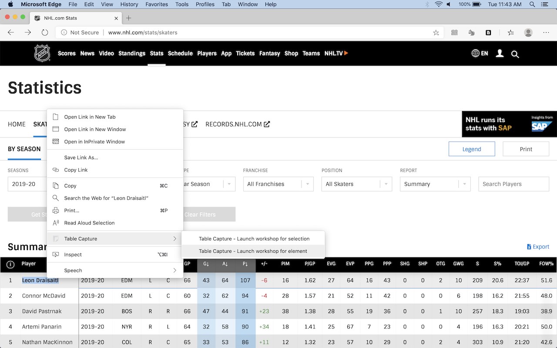The image size is (557, 348).
Task: Click the puzzle-like extension icon in toolbar
Action: [471, 33]
